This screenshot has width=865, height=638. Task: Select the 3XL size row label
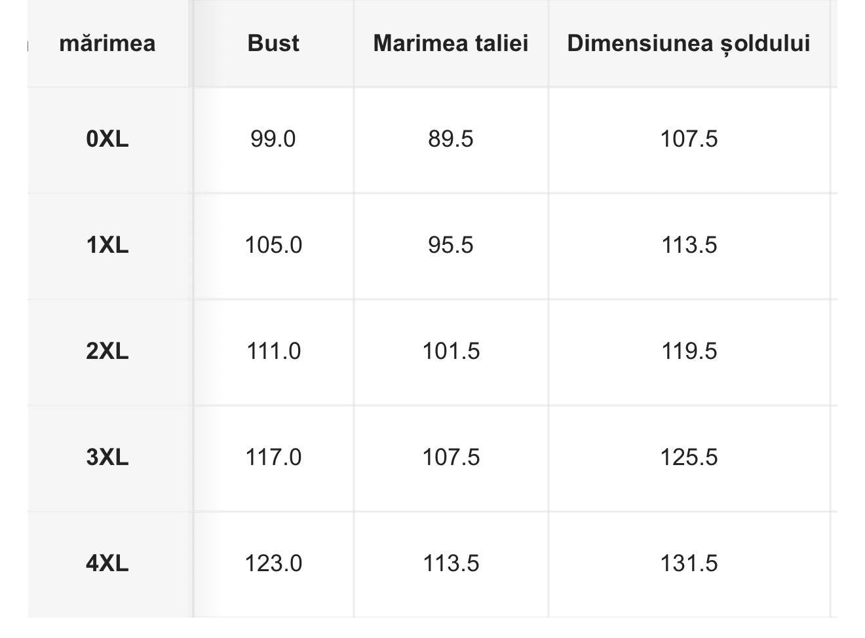107,457
